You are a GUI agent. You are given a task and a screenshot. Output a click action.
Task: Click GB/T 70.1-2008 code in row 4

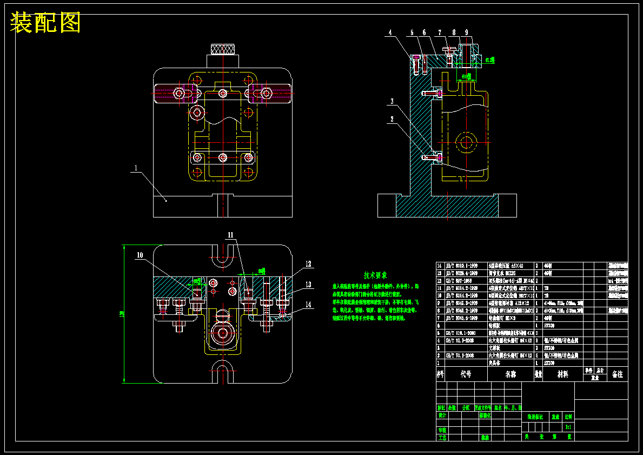click(460, 340)
